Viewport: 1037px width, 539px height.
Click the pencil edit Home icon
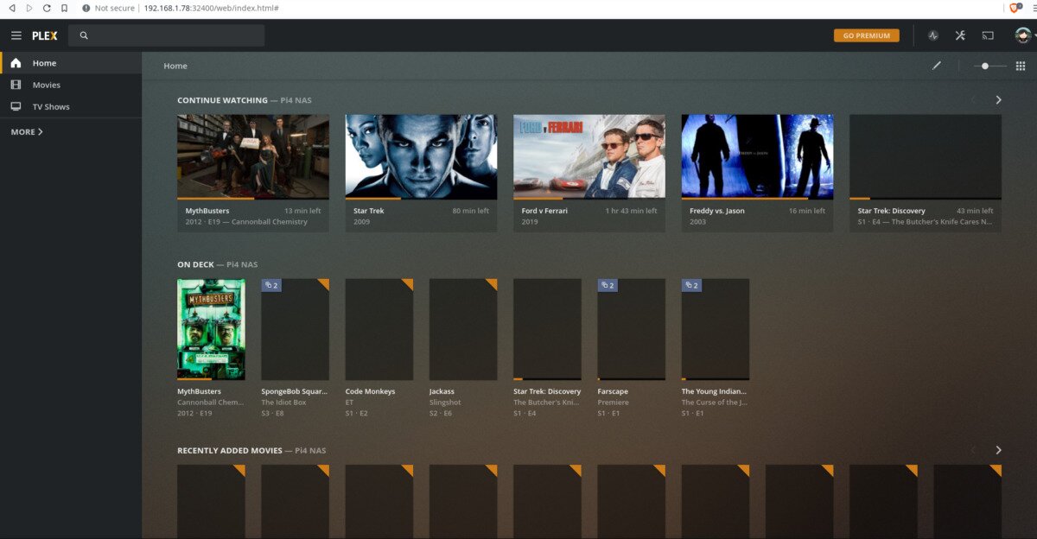pos(937,66)
